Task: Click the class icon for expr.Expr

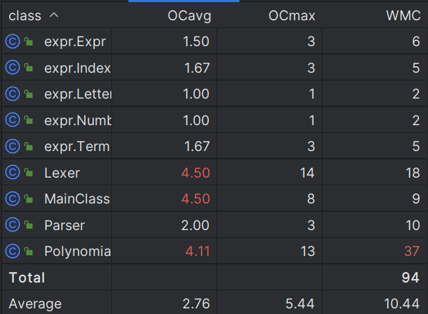Action: 13,41
